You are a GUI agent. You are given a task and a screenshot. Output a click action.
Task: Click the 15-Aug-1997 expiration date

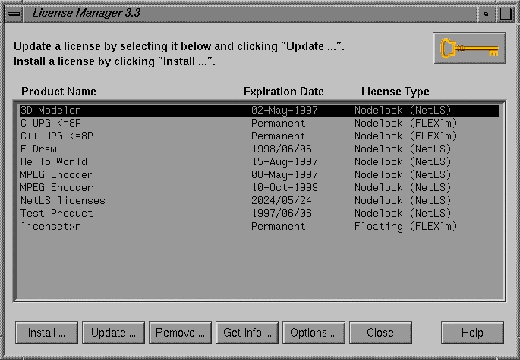point(285,162)
